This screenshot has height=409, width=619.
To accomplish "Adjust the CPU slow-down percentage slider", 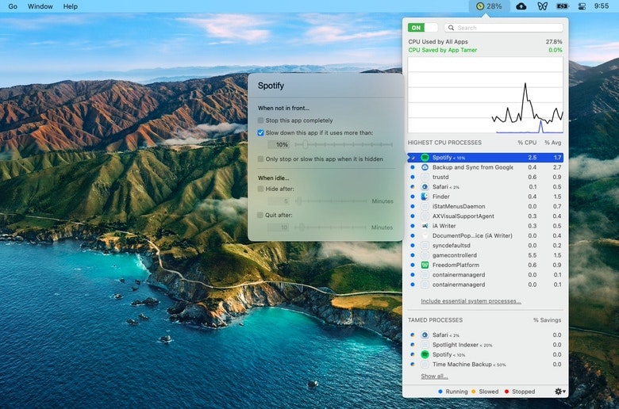I will (344, 145).
